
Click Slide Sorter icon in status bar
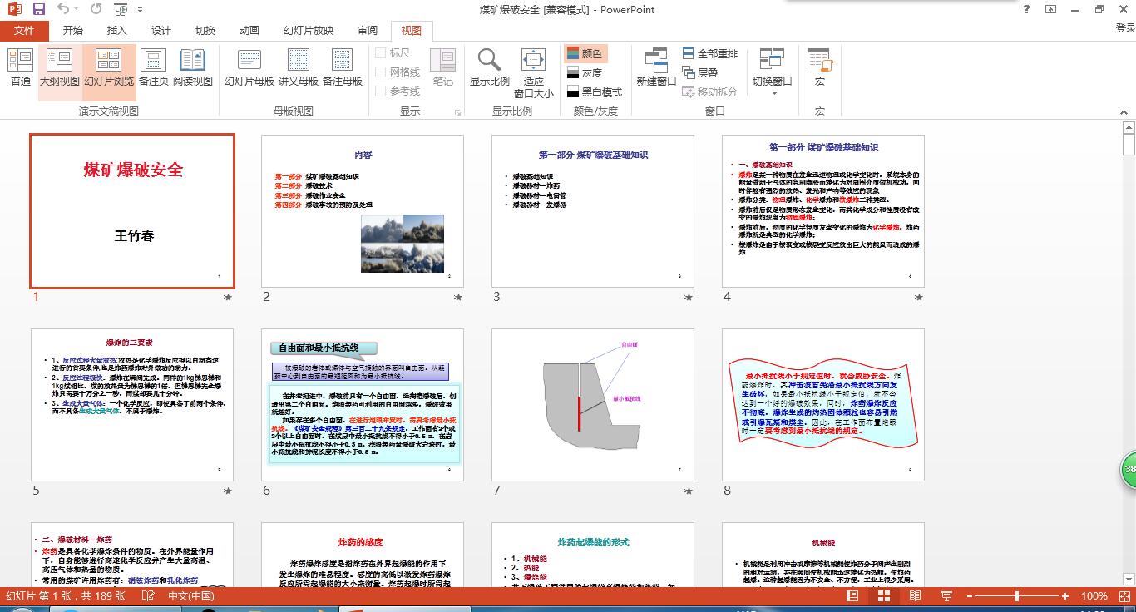click(x=883, y=596)
